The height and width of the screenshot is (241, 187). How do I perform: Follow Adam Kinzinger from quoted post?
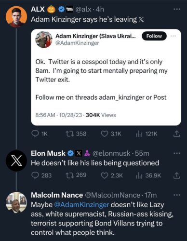(154, 36)
